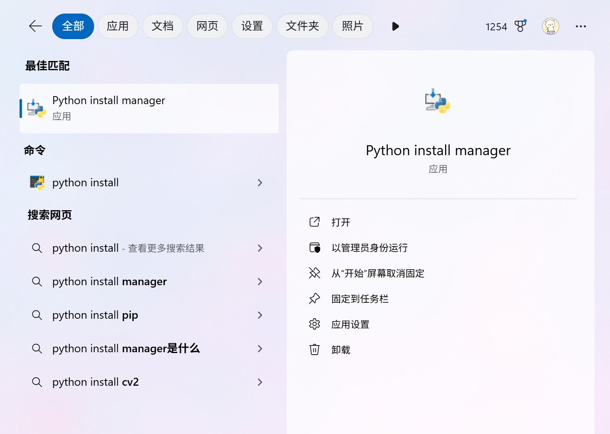Expand the python install cv2 chevron
Viewport: 610px width, 434px height.
click(x=260, y=382)
